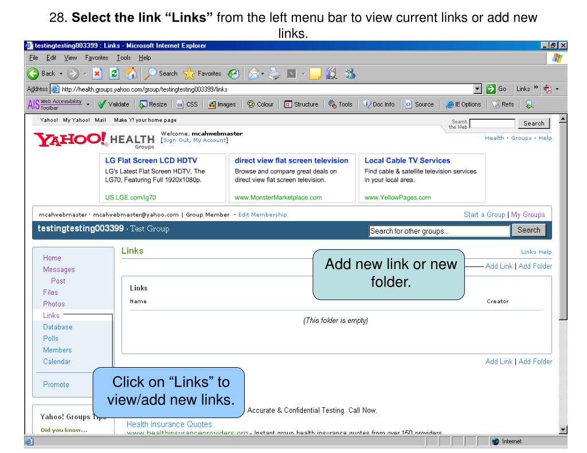The height and width of the screenshot is (453, 587).
Task: Click the magnifier icon after Refs
Action: (529, 104)
